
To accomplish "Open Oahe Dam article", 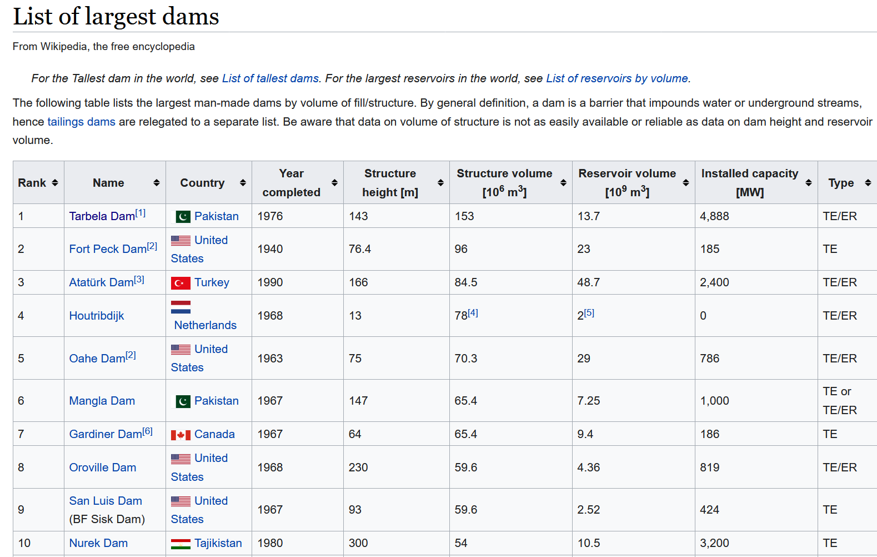I will (x=97, y=359).
